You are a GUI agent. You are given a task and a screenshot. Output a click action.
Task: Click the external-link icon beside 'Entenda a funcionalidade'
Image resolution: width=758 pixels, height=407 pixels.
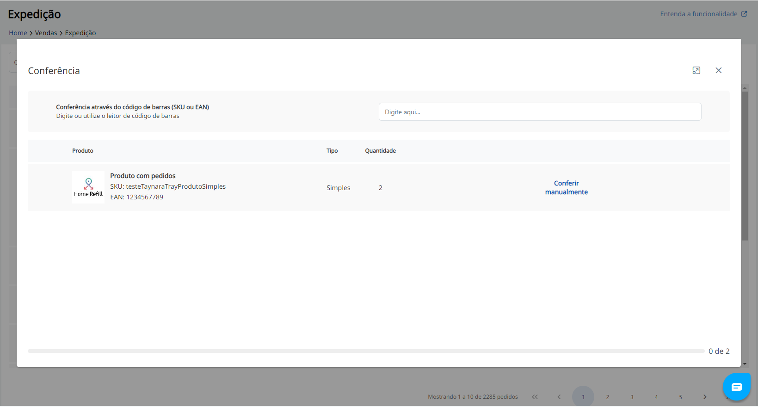coord(744,14)
